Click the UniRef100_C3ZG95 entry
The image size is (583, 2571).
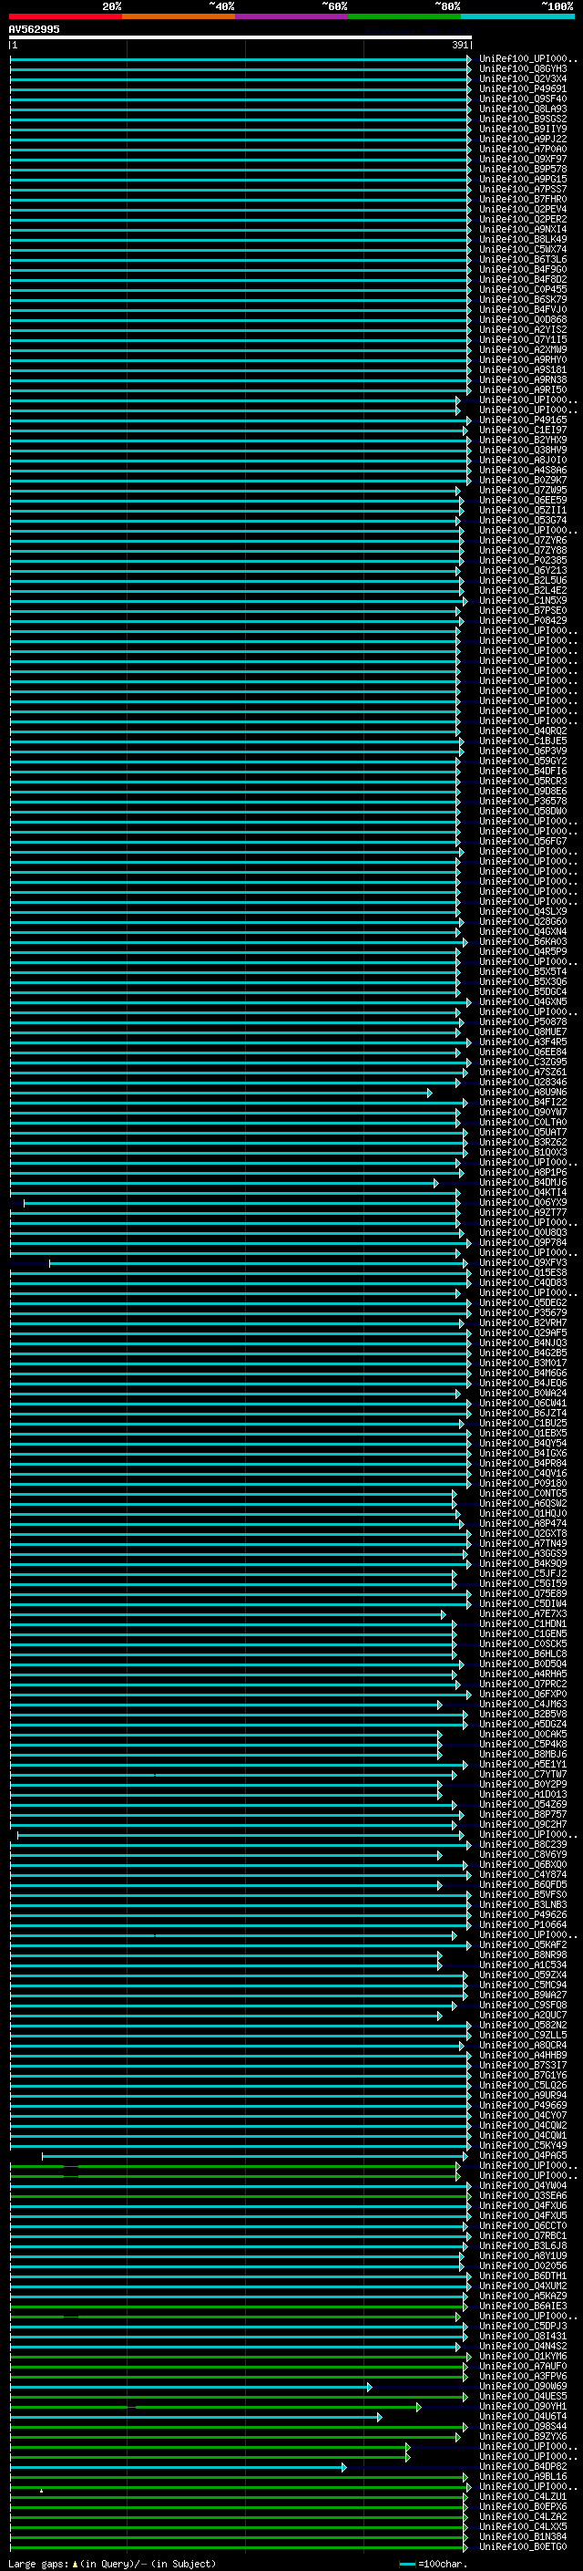point(523,1062)
